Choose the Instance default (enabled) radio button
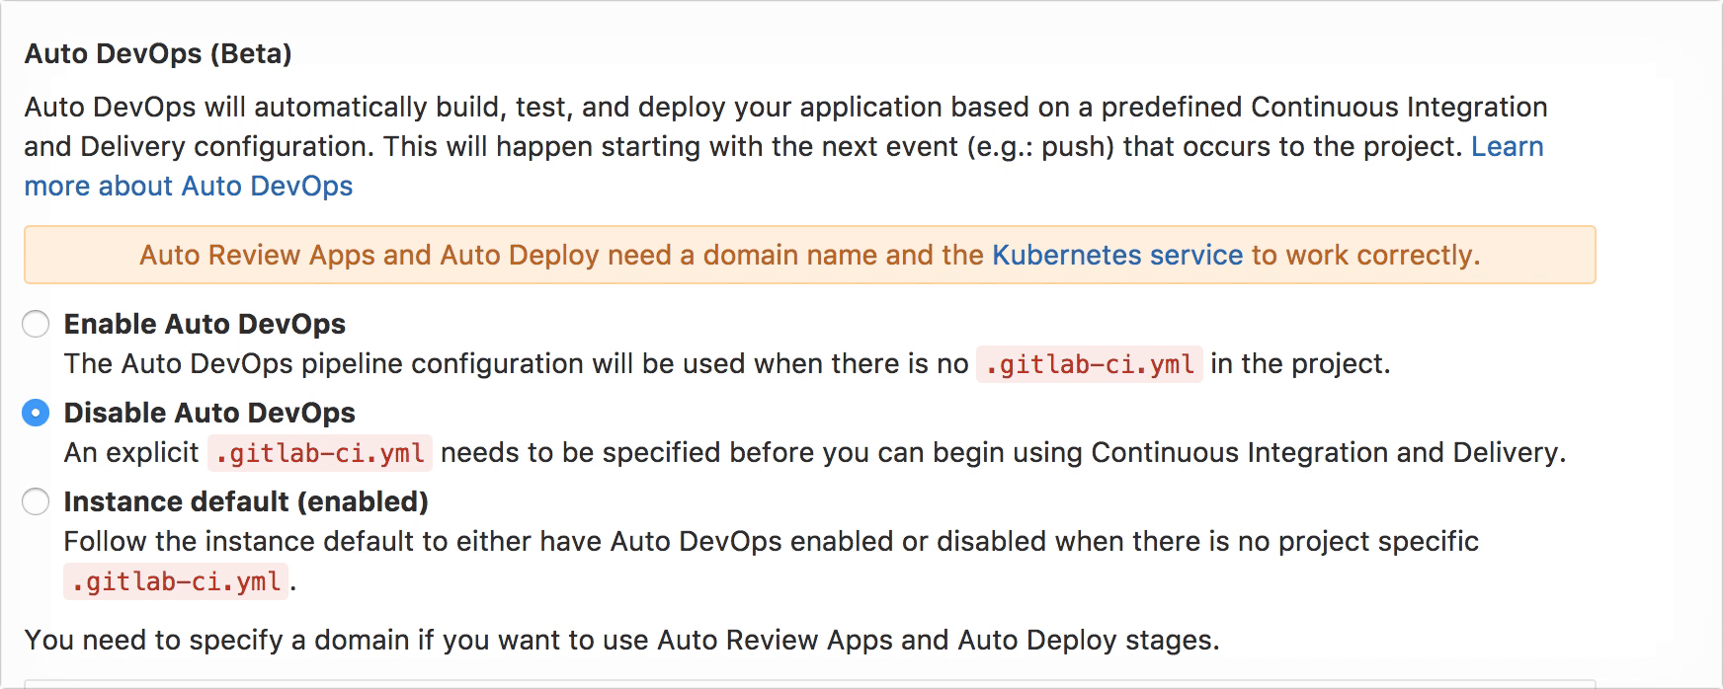The height and width of the screenshot is (689, 1723). 36,501
